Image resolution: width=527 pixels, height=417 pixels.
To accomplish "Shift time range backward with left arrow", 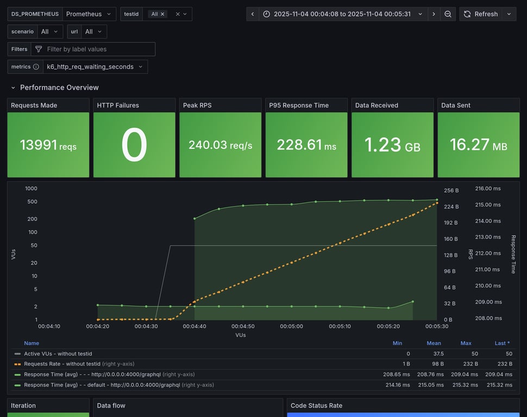I will pos(253,14).
